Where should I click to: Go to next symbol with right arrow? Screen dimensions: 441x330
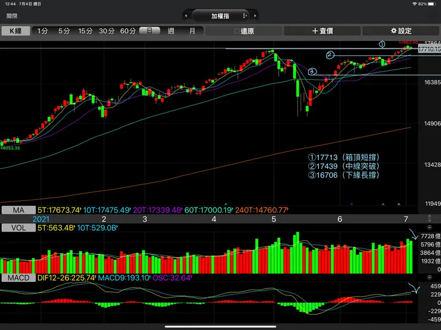pos(255,16)
